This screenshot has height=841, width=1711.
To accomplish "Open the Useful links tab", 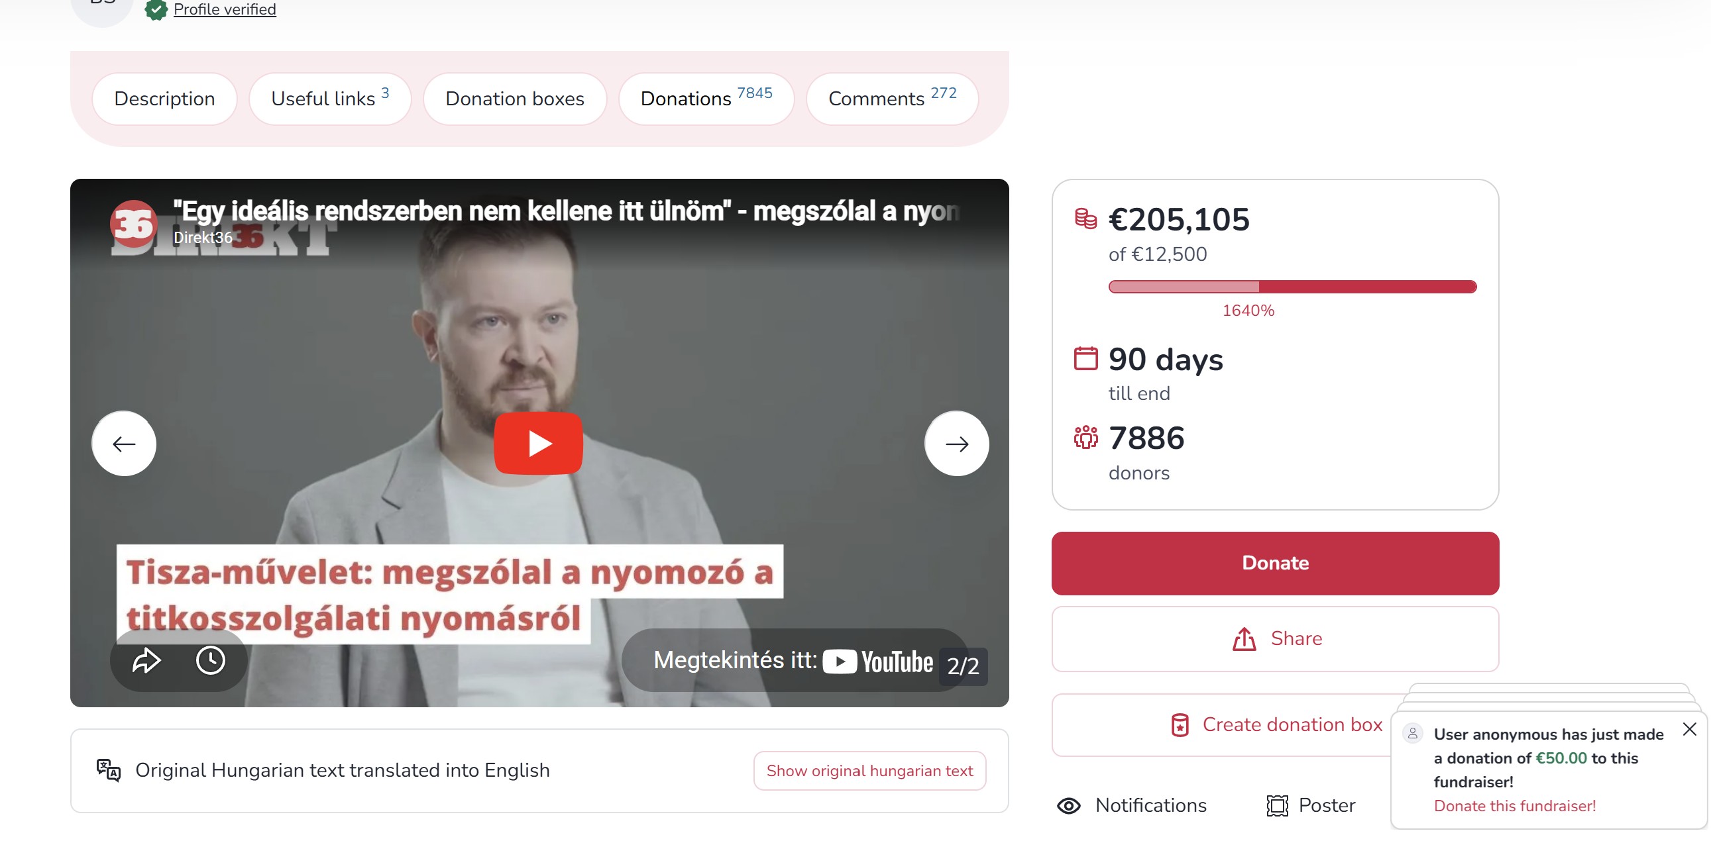I will coord(330,98).
